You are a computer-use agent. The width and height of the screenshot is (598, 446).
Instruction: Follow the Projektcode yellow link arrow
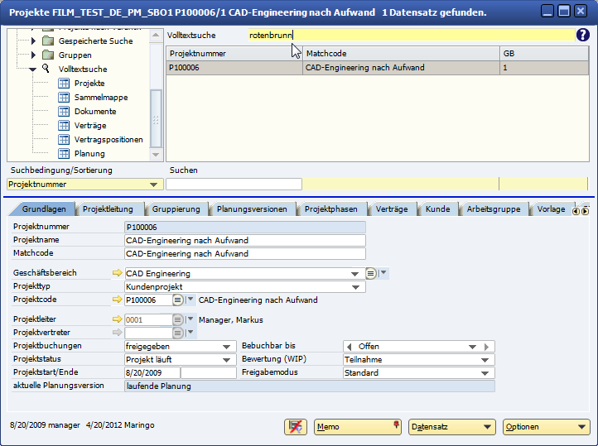click(117, 300)
